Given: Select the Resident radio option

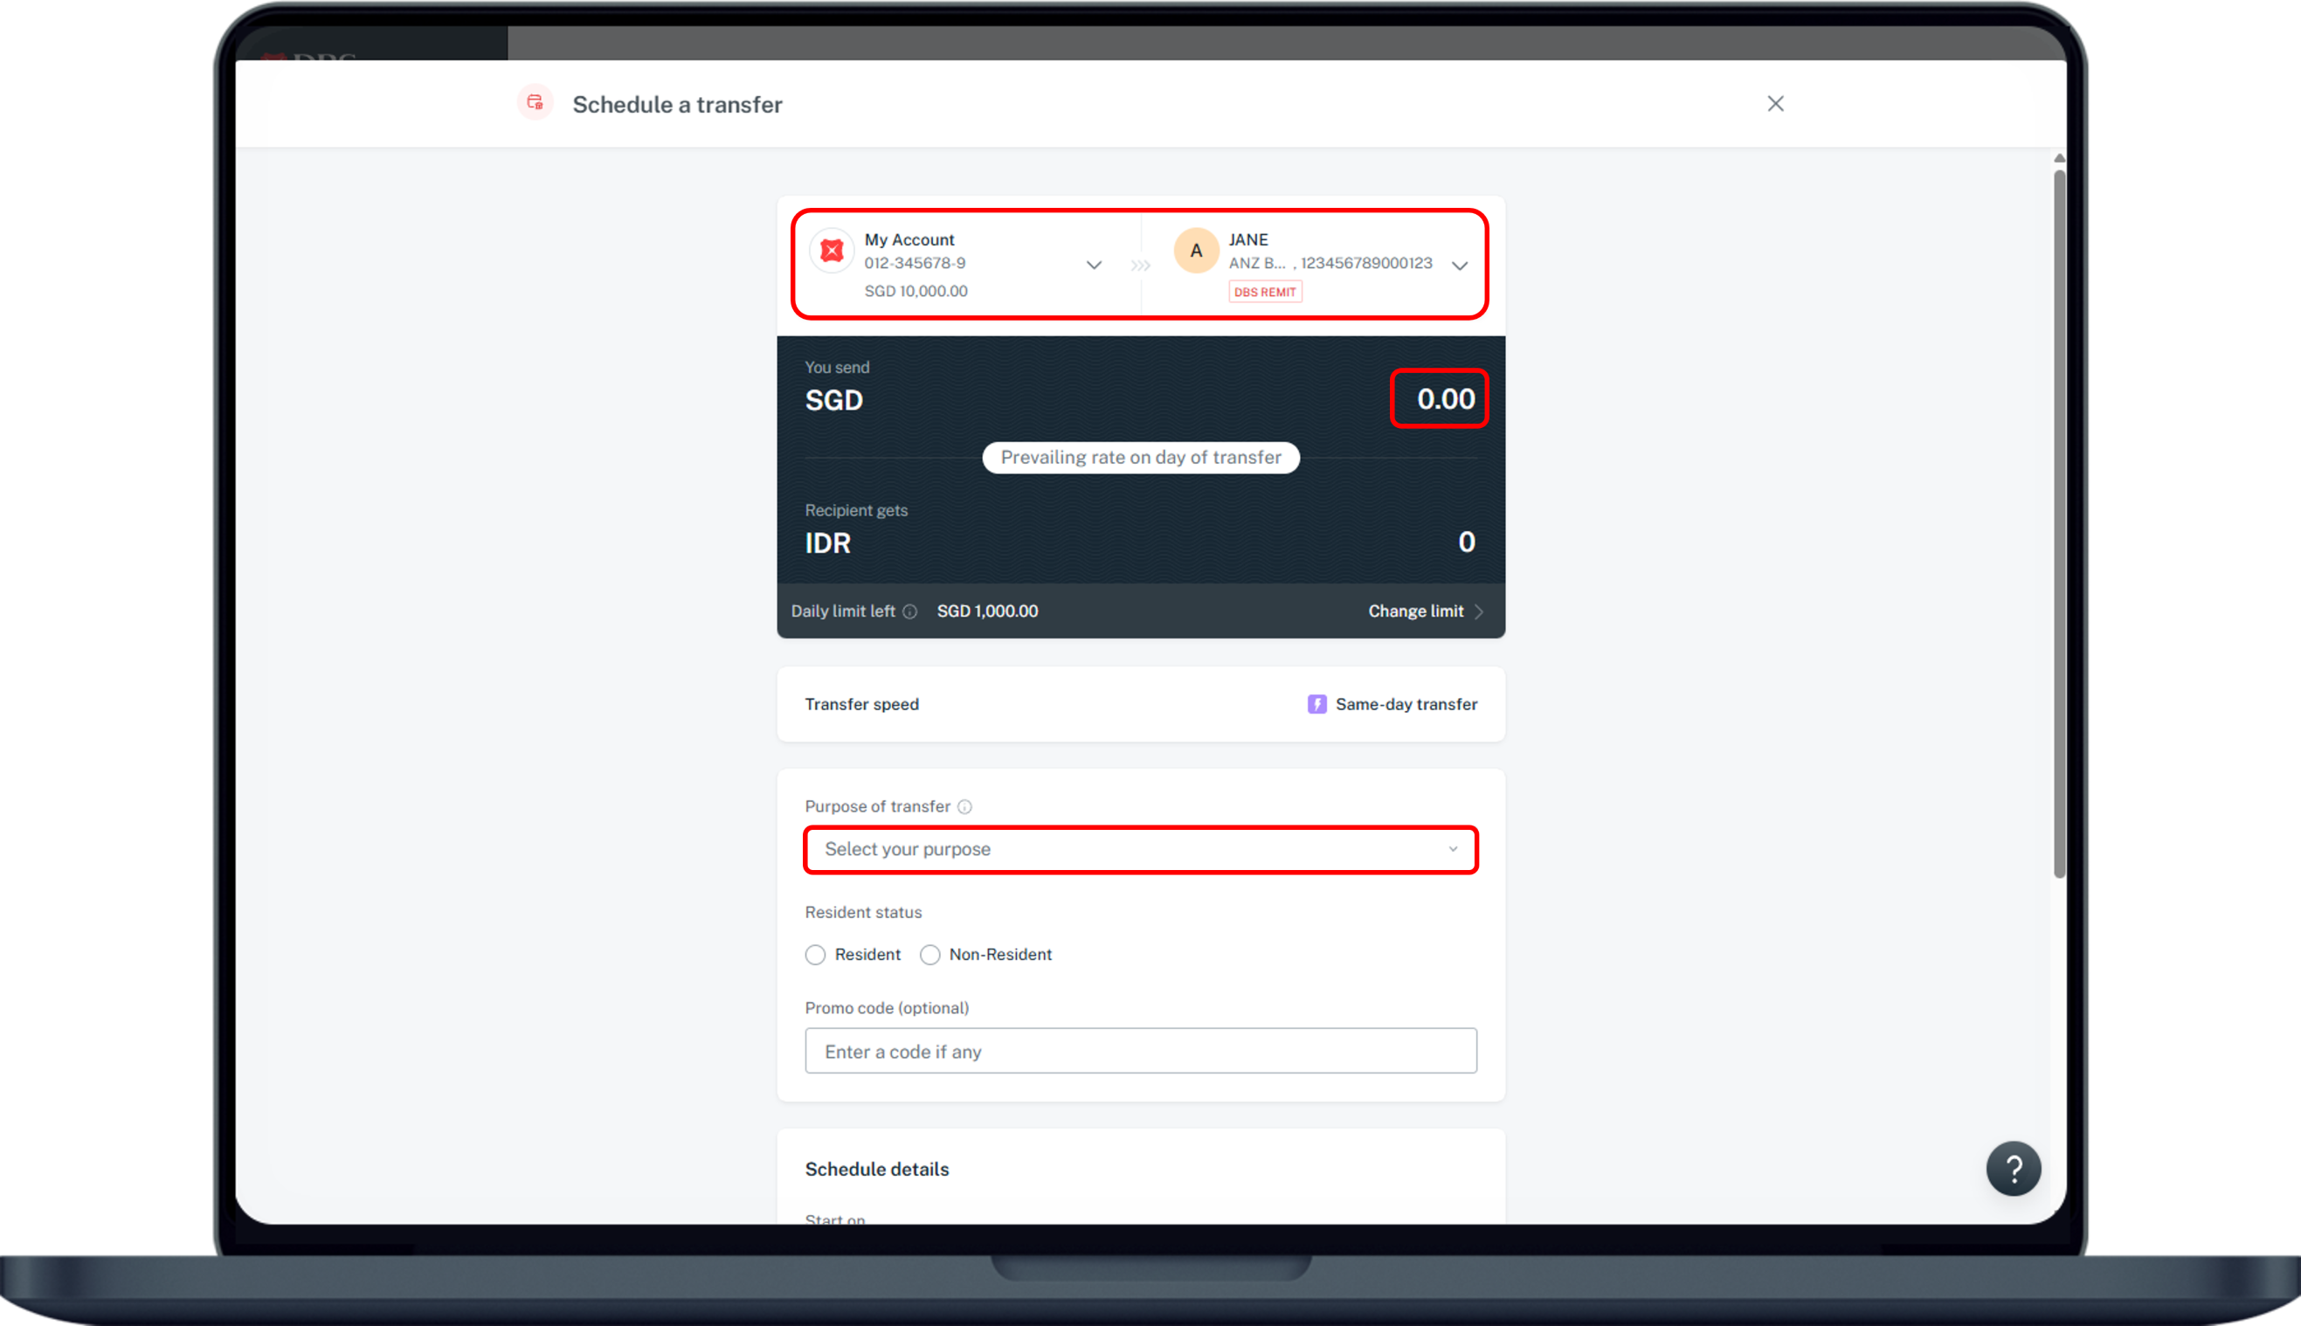Looking at the screenshot, I should click(x=815, y=955).
